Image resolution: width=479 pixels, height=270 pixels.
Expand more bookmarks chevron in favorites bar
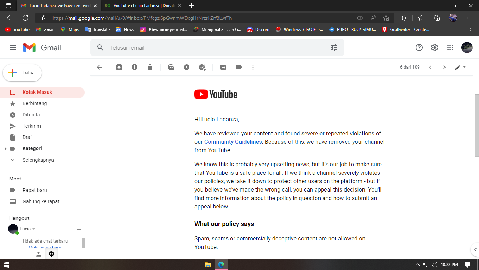pyautogui.click(x=470, y=30)
